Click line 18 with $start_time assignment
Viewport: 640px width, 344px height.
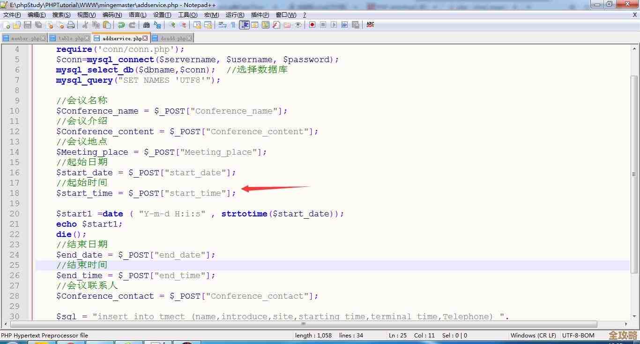coord(146,193)
